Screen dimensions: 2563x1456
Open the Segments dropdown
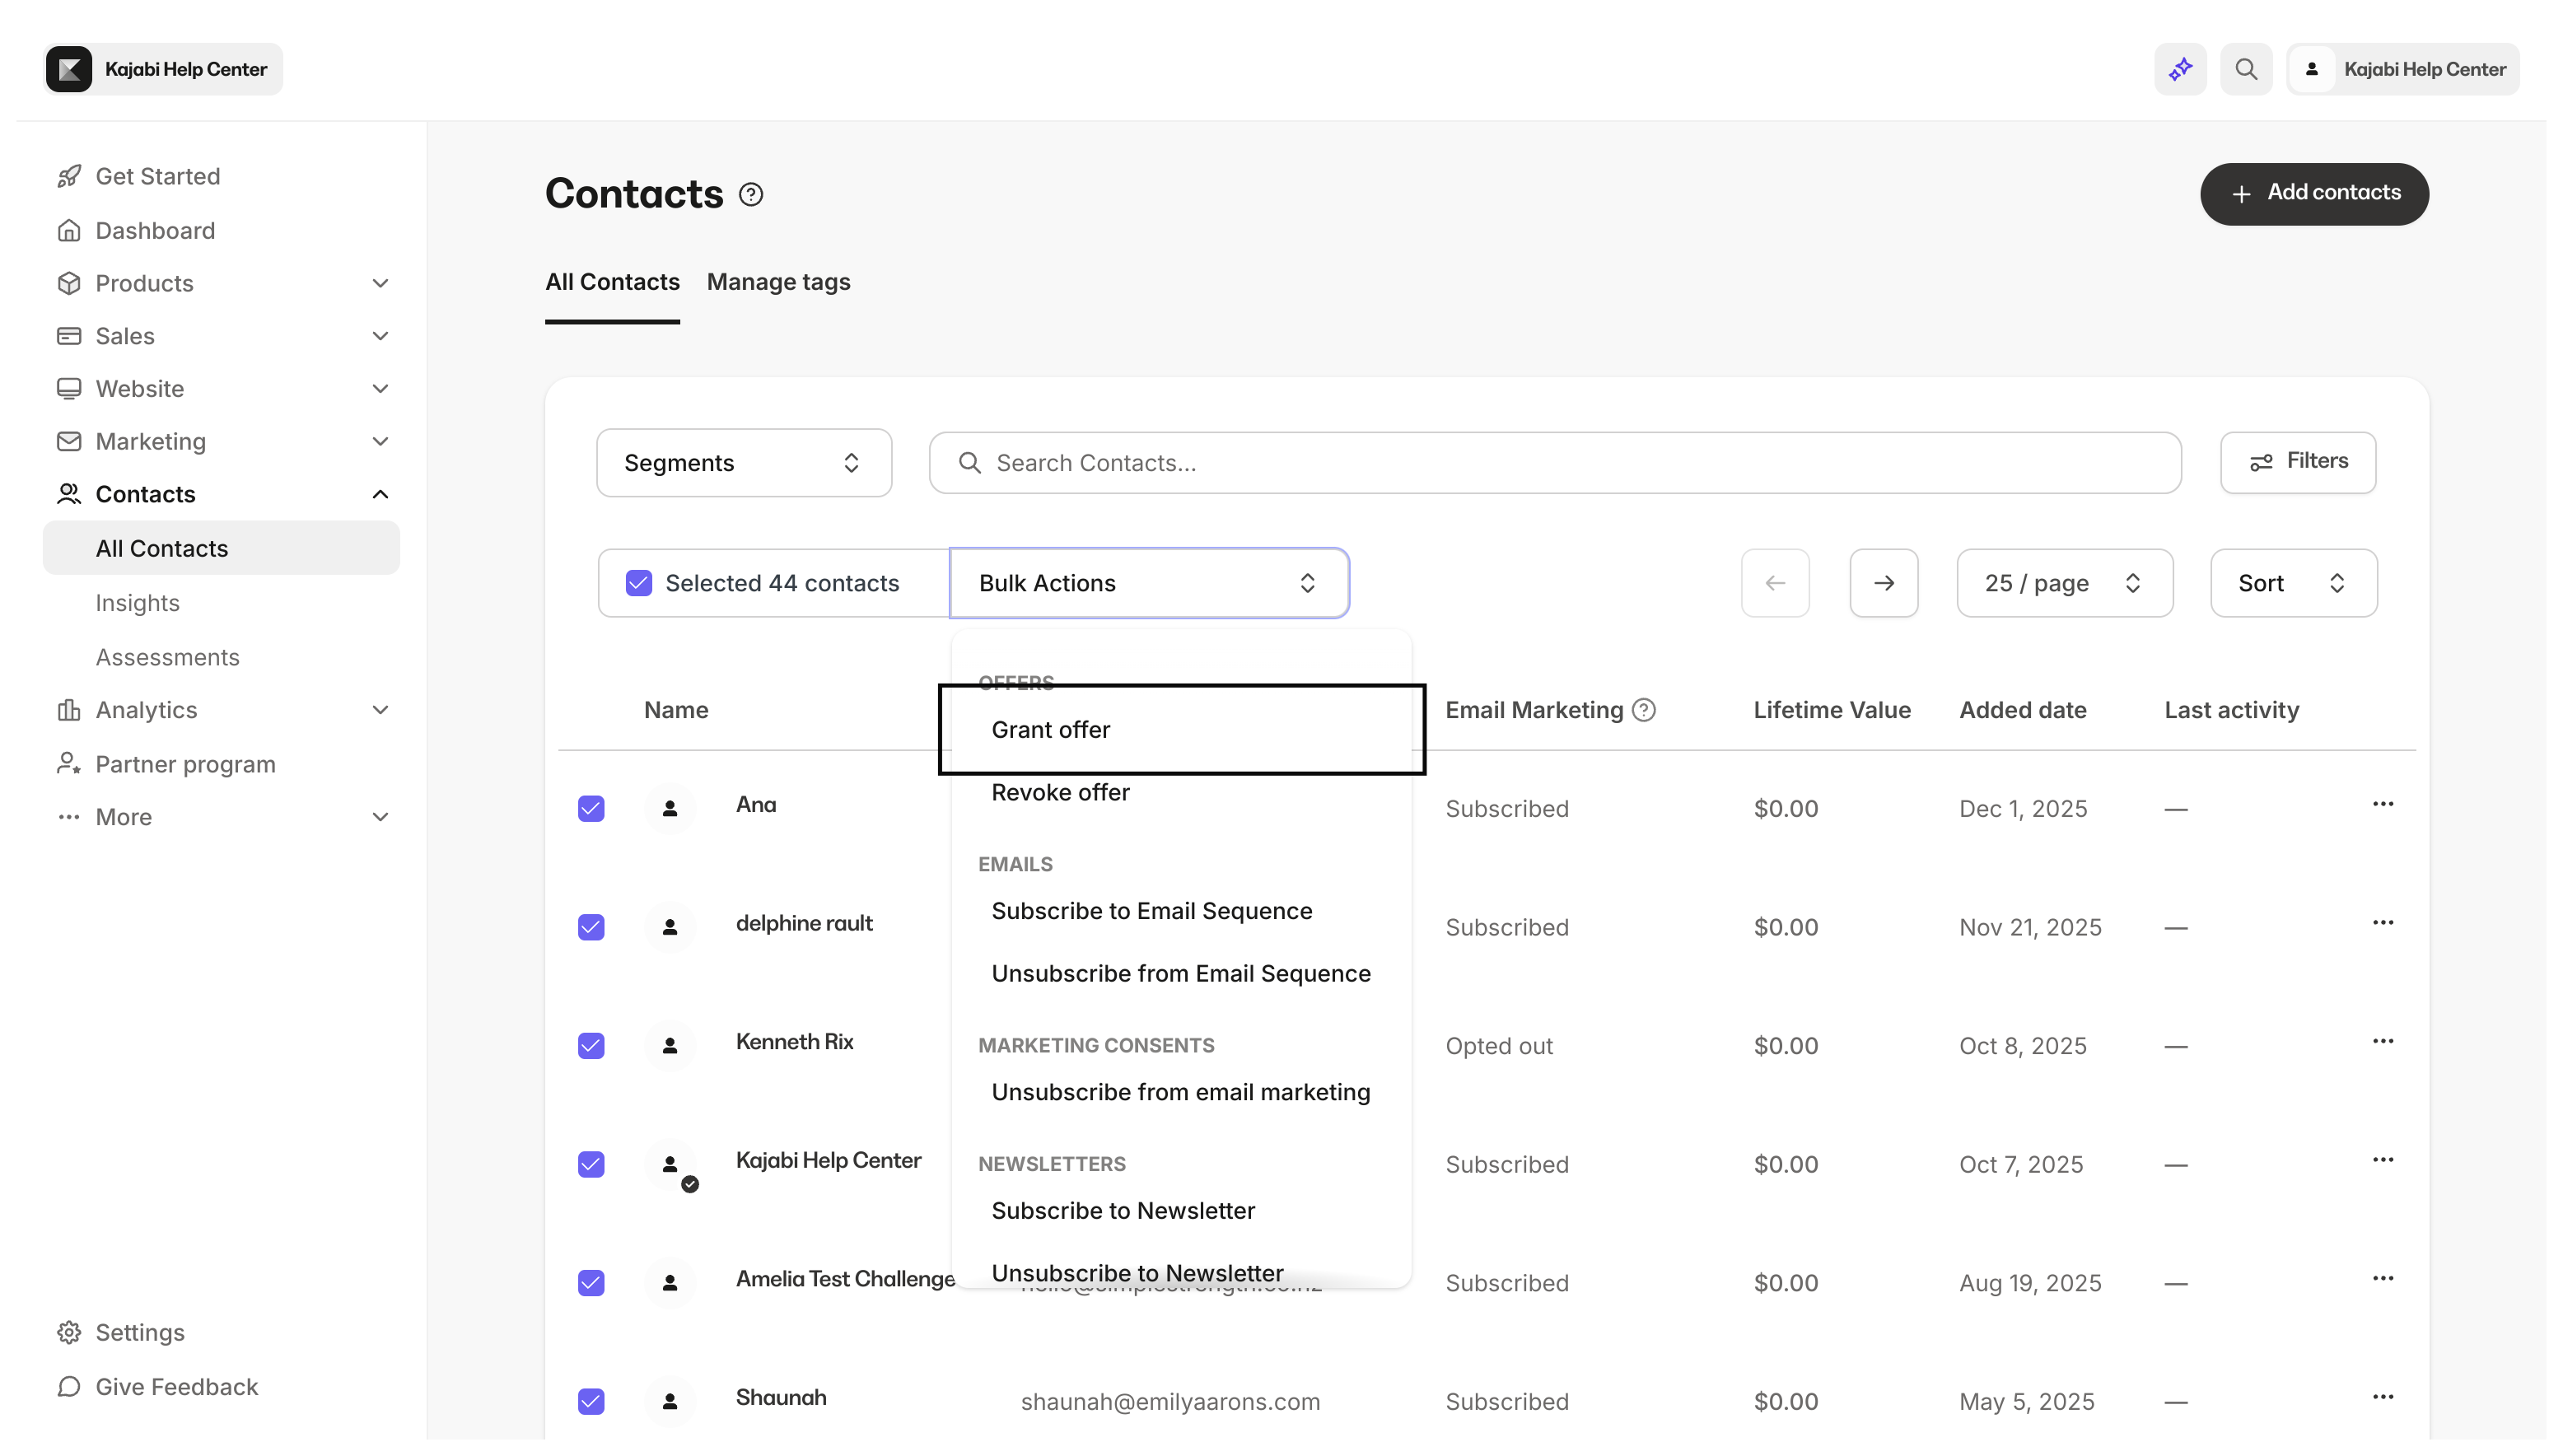click(x=743, y=463)
